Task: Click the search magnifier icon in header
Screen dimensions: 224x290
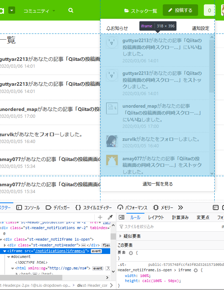Action: pyautogui.click(x=71, y=10)
